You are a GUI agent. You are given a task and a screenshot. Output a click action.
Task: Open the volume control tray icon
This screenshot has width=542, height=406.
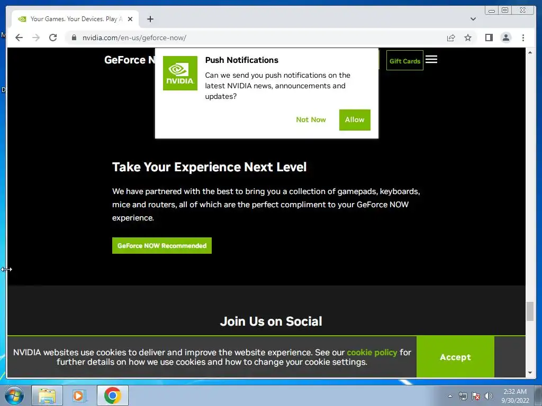(x=489, y=396)
